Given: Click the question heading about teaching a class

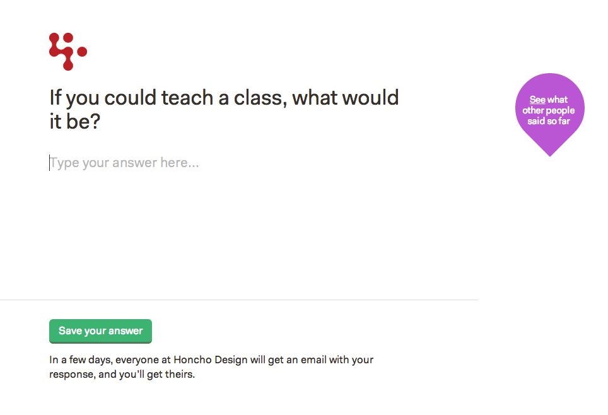Looking at the screenshot, I should pos(224,98).
